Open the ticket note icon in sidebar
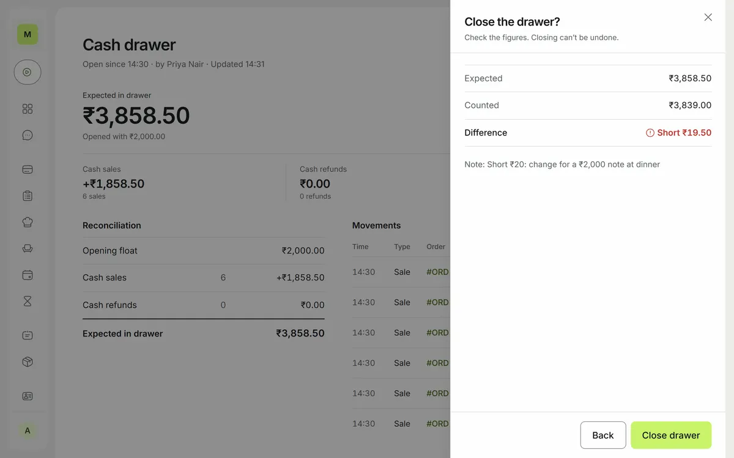Viewport: 734px width, 458px height. [x=28, y=335]
